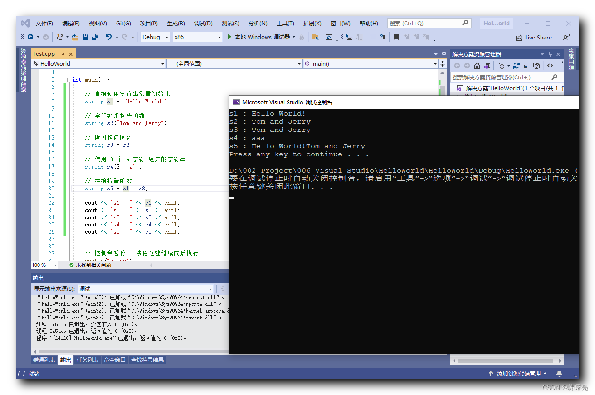This screenshot has height=395, width=595.
Task: Click the notification bell in status bar
Action: coord(559,374)
